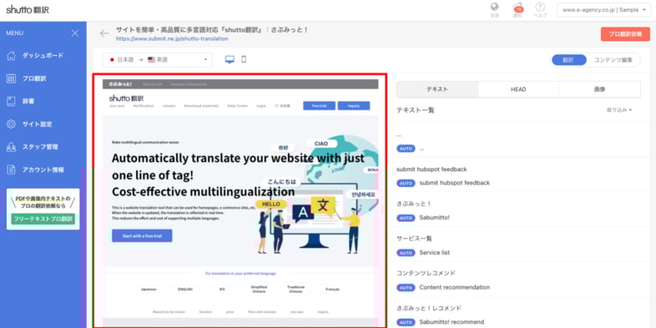The height and width of the screenshot is (328, 656).
Task: Click AUTO badge beside Sabumitto!
Action: click(406, 218)
